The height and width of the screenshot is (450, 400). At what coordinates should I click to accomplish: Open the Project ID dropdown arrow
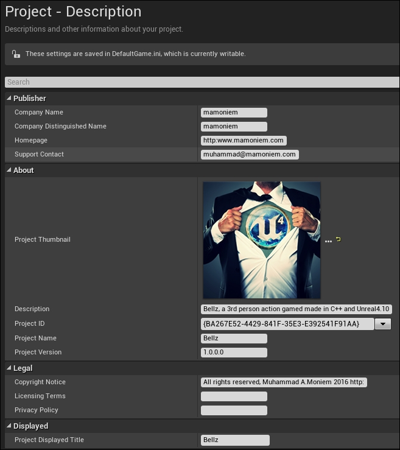[383, 324]
